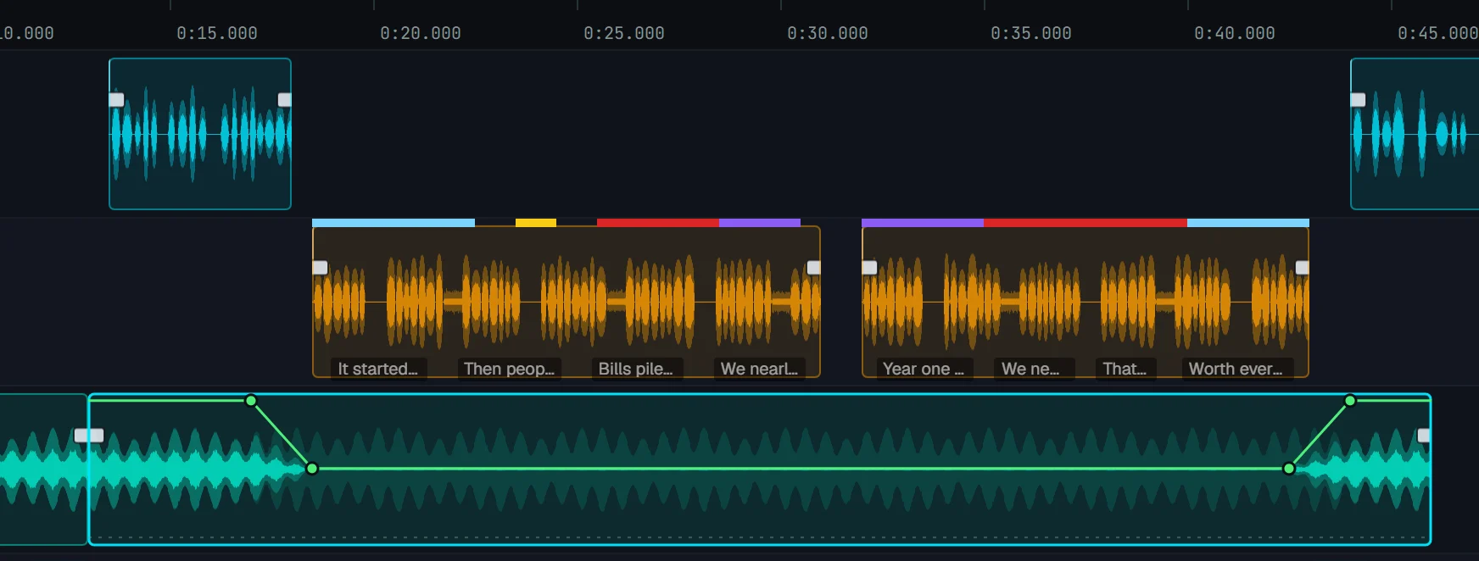
Task: Click the yellow segment bar above "Then peop"
Action: [536, 223]
